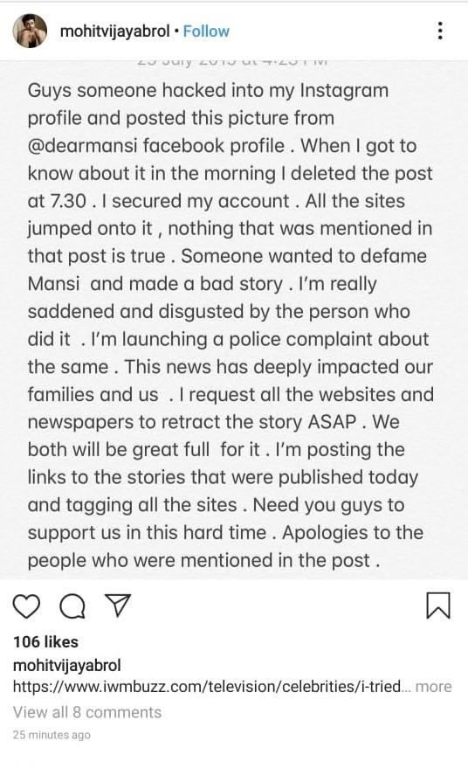Open the iwmbuzz.com link in the caption
This screenshot has height=768, width=468.
point(207,686)
